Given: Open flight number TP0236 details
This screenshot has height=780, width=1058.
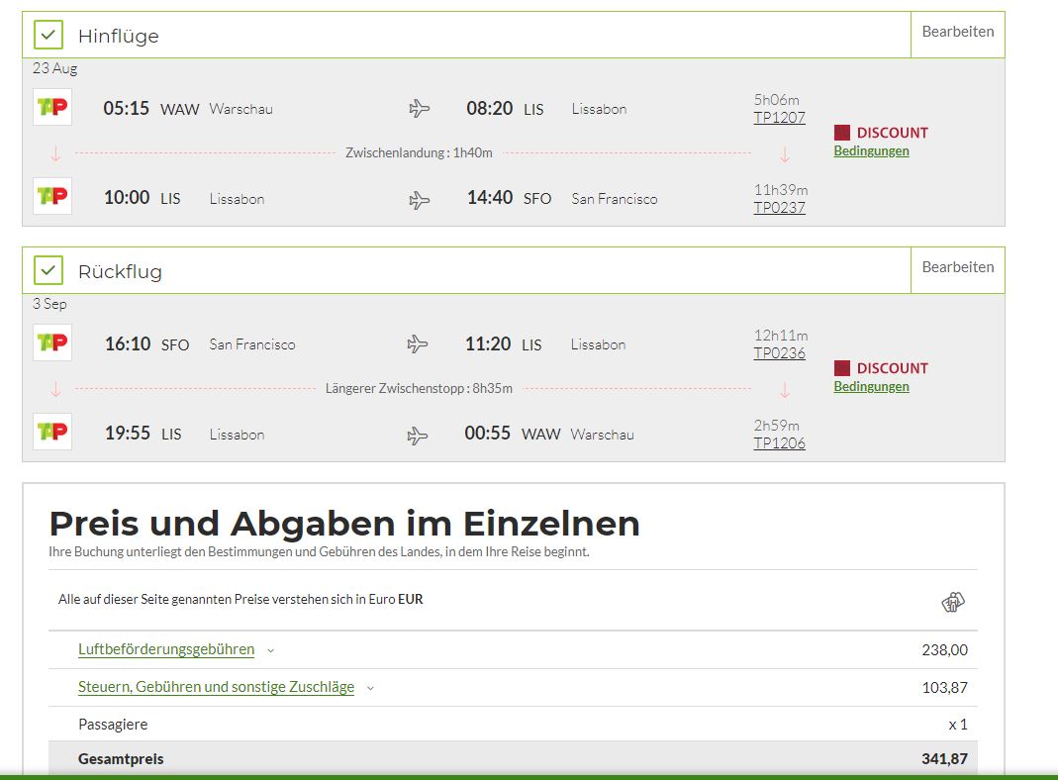Looking at the screenshot, I should click(779, 353).
